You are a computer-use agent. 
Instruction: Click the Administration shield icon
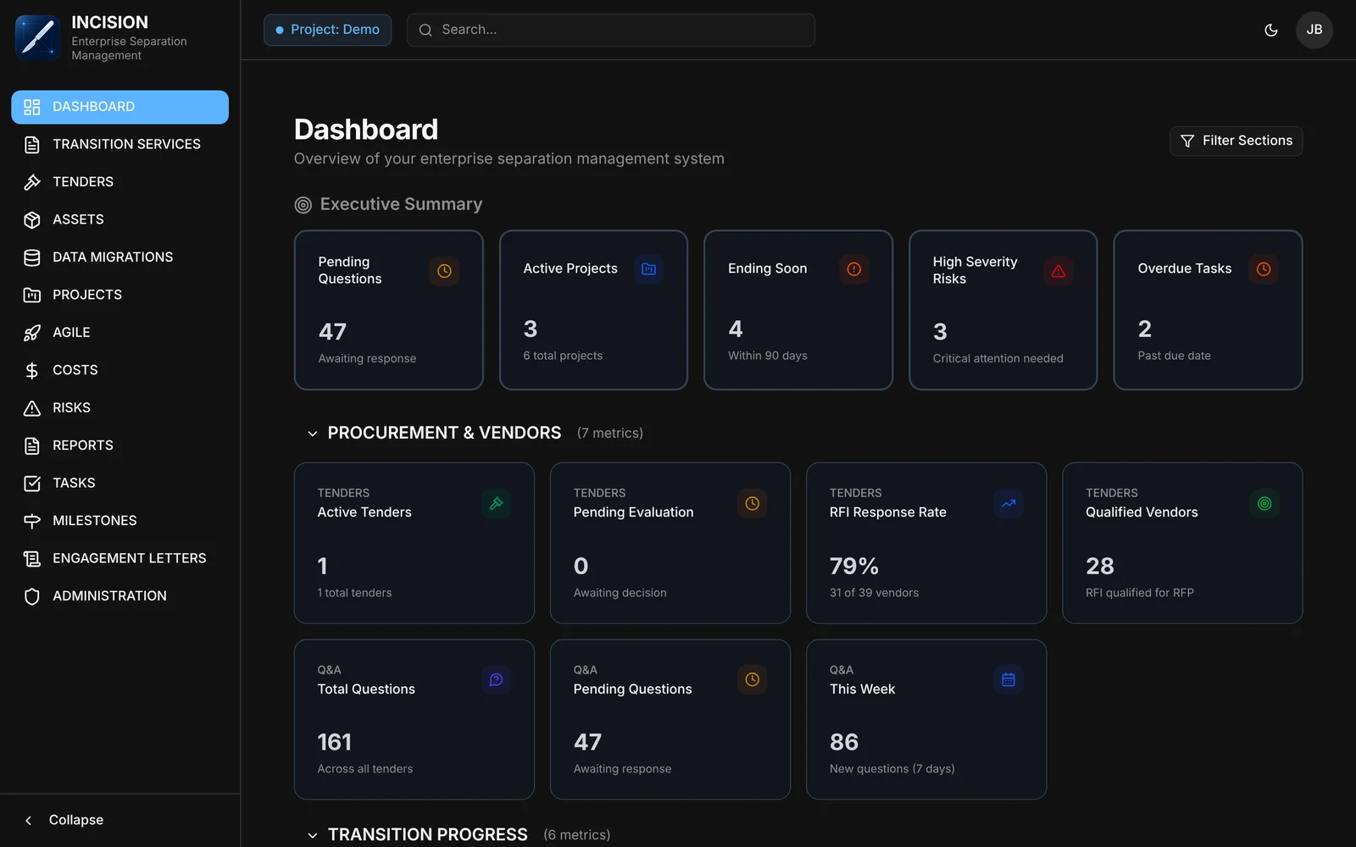tap(32, 596)
